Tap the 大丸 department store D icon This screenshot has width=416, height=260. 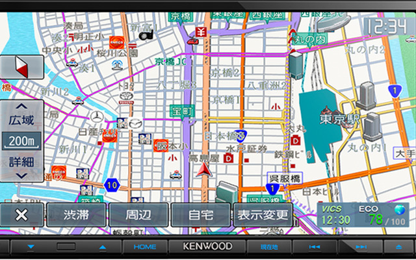[295, 140]
